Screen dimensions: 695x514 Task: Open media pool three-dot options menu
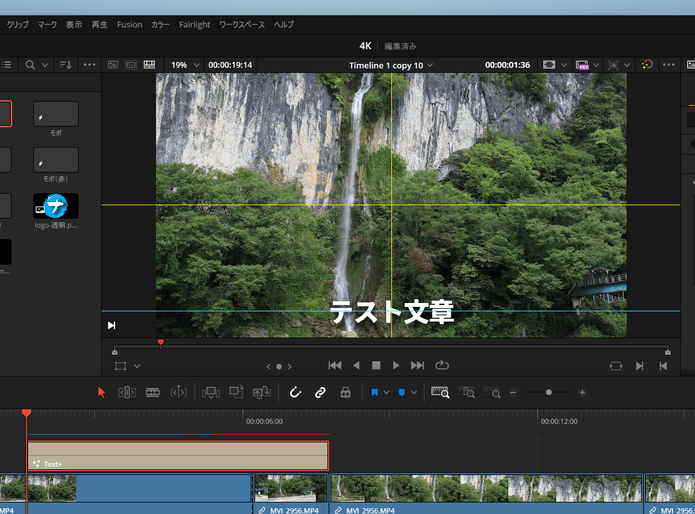pos(89,65)
